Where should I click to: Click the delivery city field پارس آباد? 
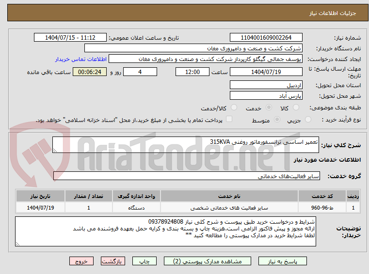[266, 96]
